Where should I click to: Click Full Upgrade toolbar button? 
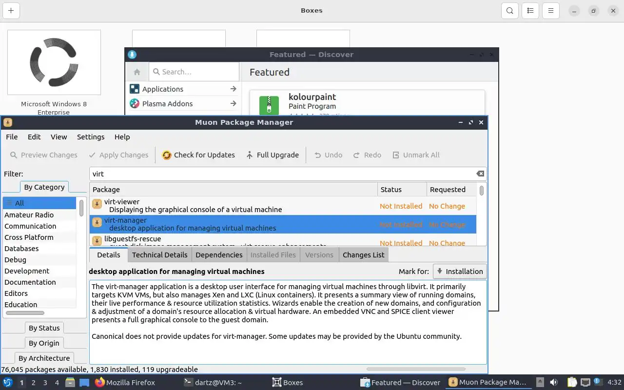click(x=273, y=155)
